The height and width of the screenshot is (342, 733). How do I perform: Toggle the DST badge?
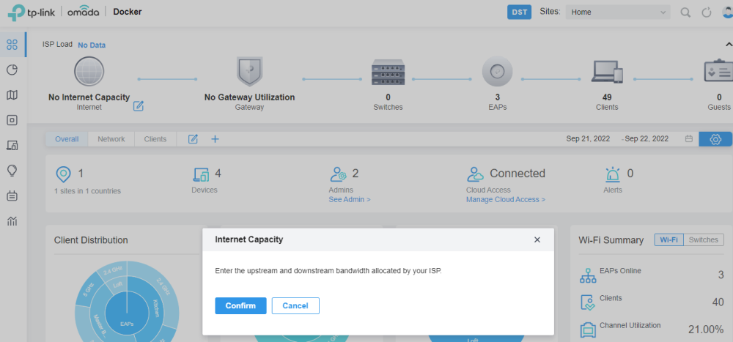520,12
